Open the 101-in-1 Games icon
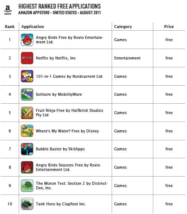This screenshot has width=187, height=214. [27, 76]
